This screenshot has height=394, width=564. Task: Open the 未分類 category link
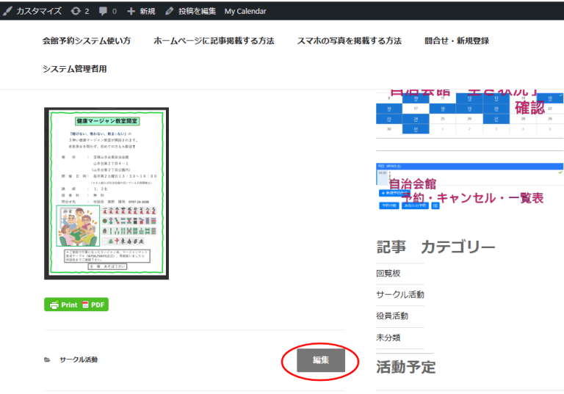click(x=388, y=337)
